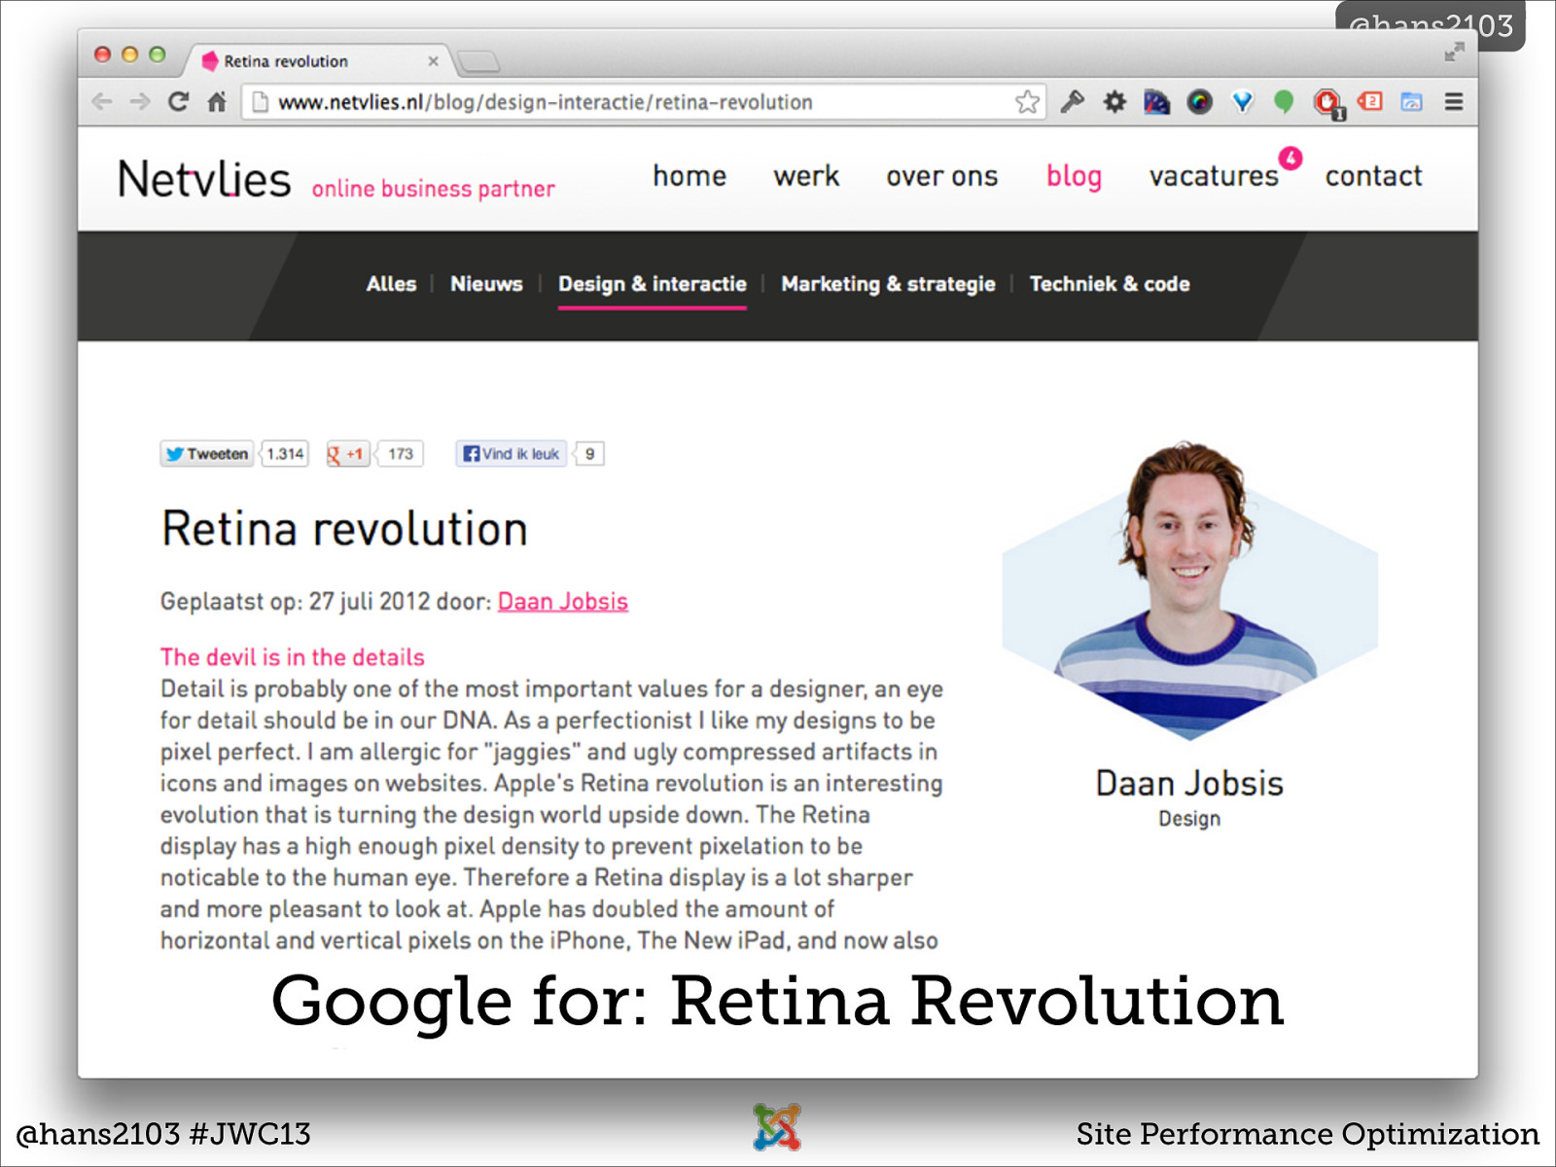Click the Joomla logo on the slide
Screen dimensions: 1556x1167
(777, 1127)
